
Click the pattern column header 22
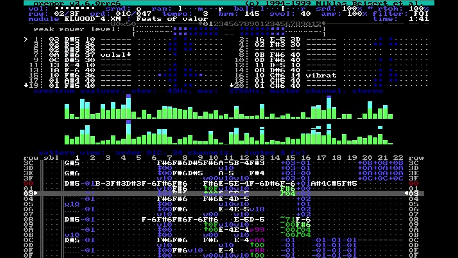point(398,158)
